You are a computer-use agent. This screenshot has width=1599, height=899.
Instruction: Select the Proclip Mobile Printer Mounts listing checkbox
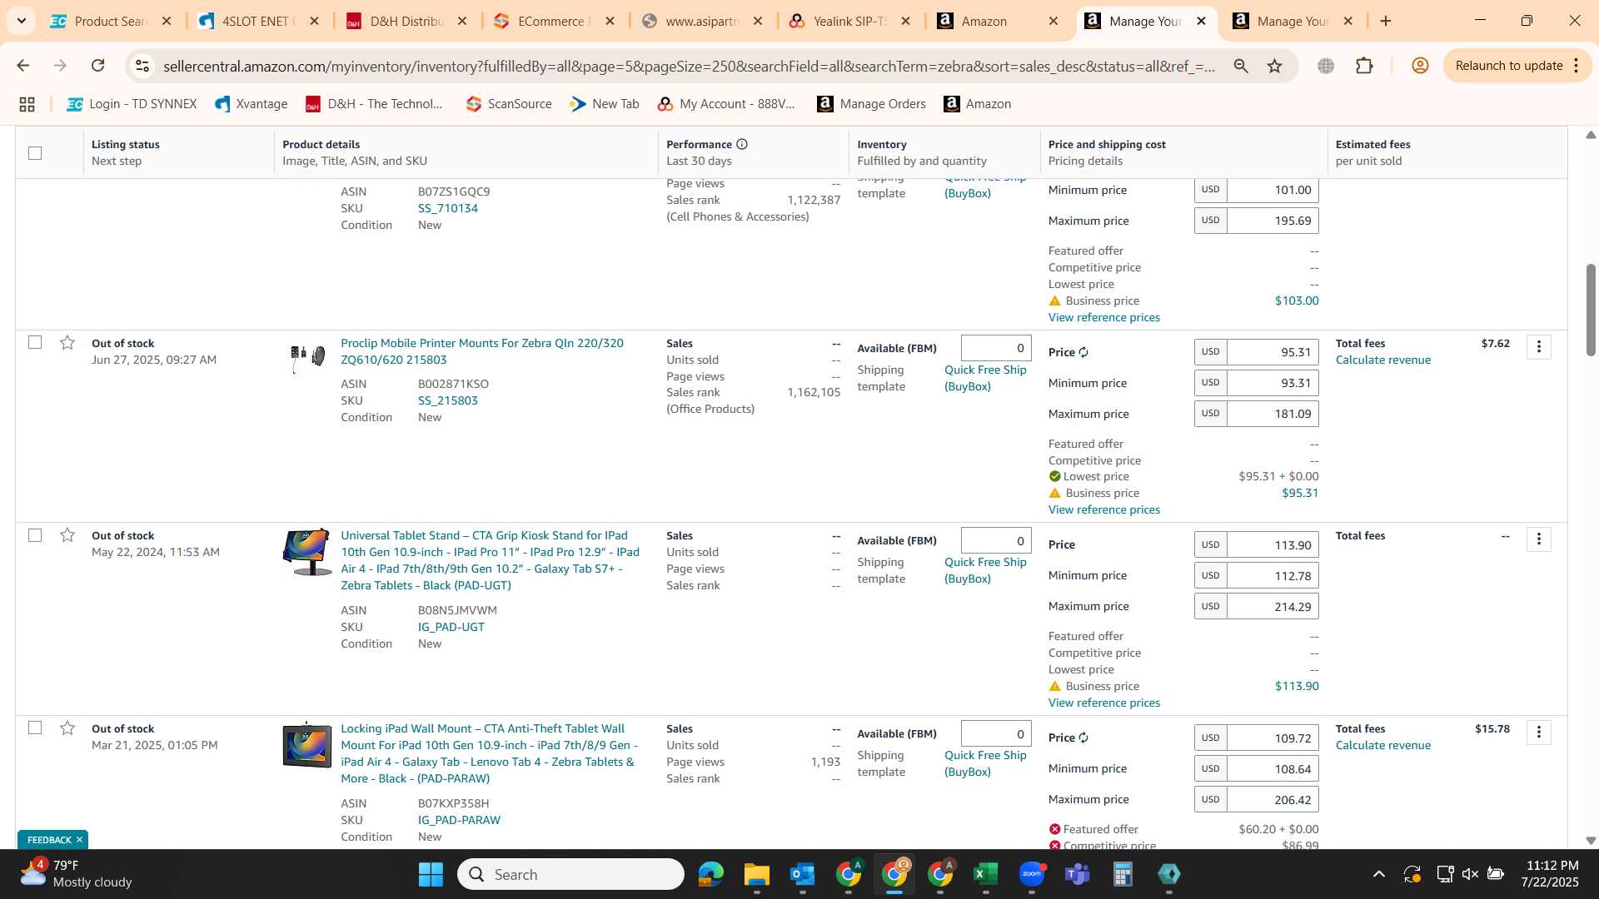click(x=35, y=342)
